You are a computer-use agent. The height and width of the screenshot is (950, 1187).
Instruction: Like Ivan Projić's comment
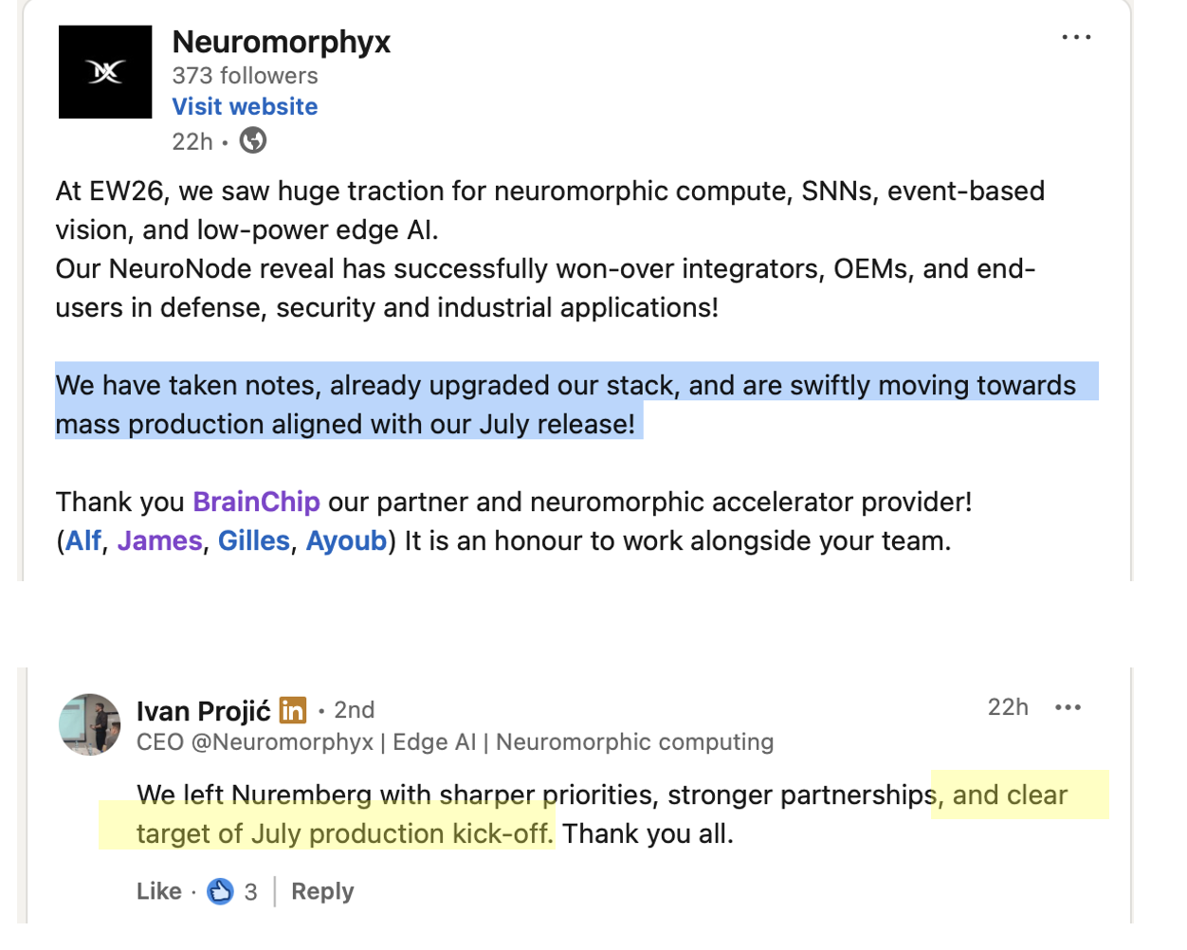coord(158,891)
